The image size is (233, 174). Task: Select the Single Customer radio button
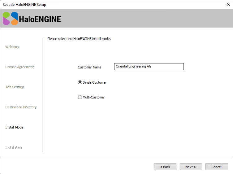[80, 82]
